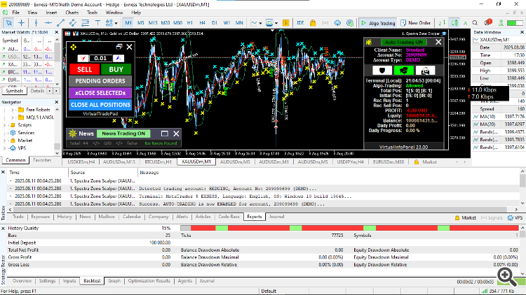Viewport: 526px width, 295px height.
Task: Open the Insert menu
Action: [51, 13]
